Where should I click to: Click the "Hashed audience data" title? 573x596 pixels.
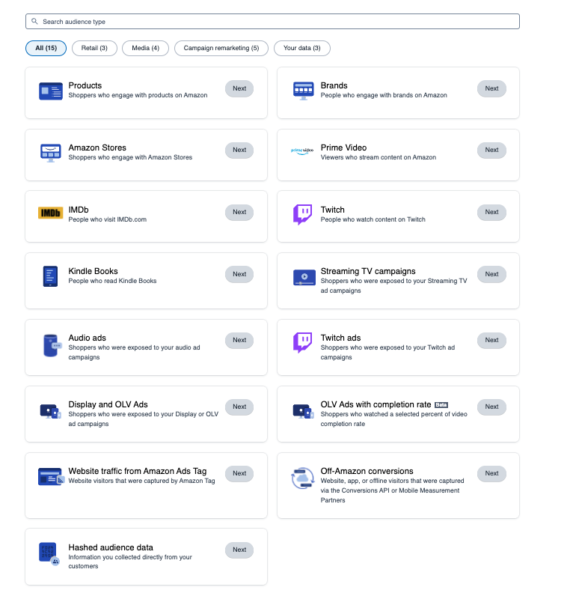tap(111, 548)
